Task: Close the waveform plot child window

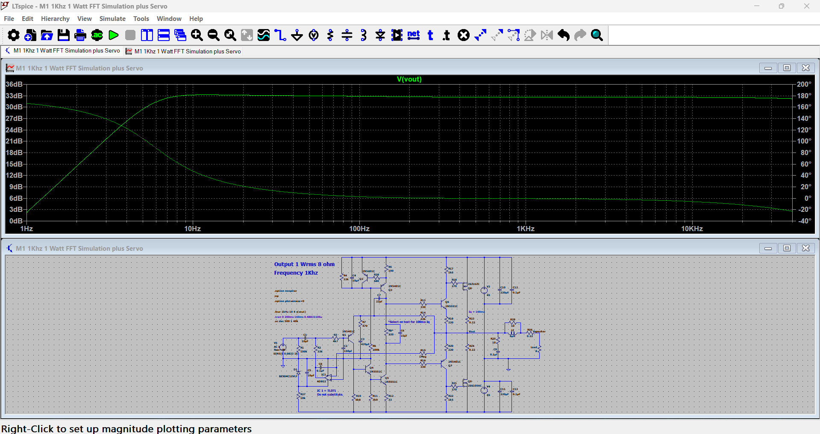Action: pos(806,68)
